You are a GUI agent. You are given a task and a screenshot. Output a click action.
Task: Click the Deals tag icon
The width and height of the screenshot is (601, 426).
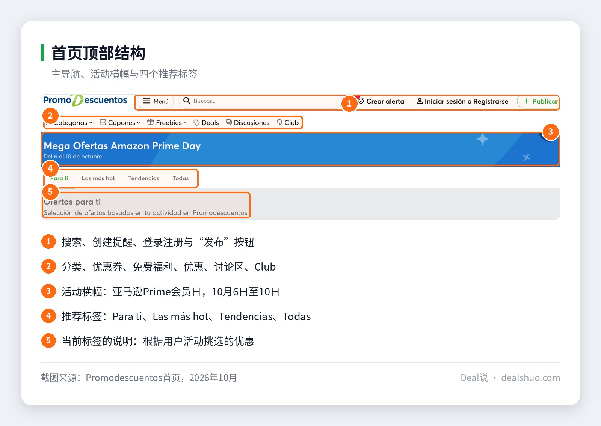[x=196, y=123]
